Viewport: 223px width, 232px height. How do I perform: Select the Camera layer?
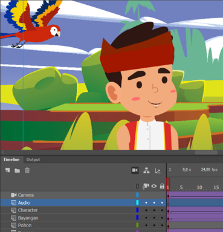pos(83,195)
